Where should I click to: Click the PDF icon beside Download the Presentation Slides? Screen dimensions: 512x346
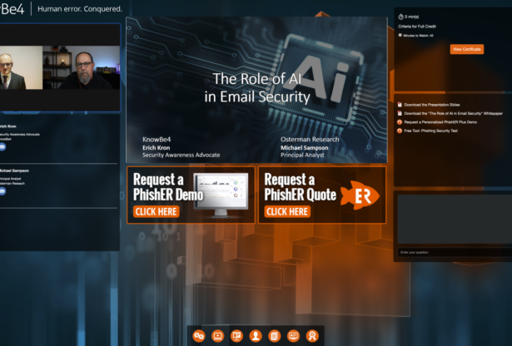[400, 105]
